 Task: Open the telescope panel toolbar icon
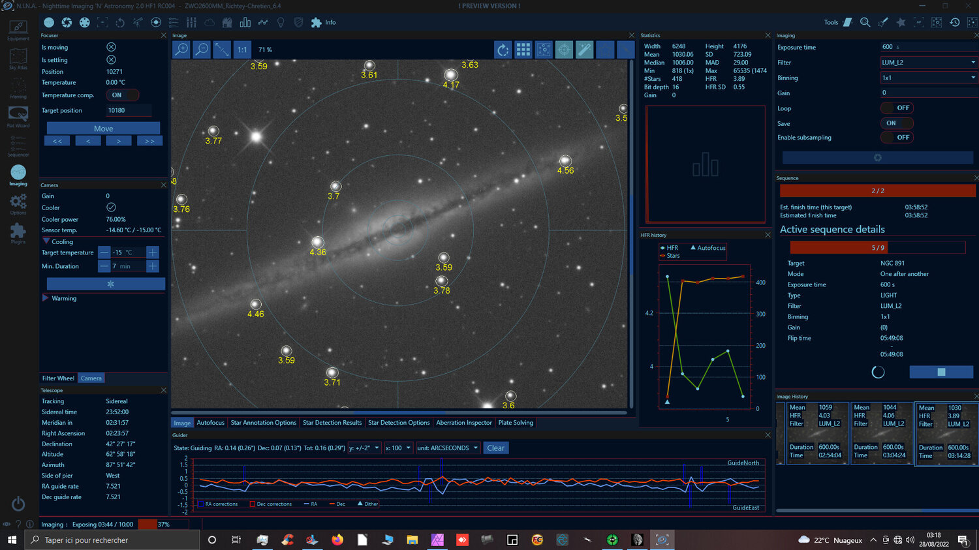(x=138, y=22)
